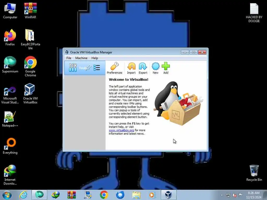The height and width of the screenshot is (200, 267).
Task: Open the media player taskbar icon
Action: tap(152, 195)
